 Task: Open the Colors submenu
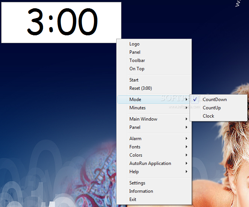click(x=154, y=155)
